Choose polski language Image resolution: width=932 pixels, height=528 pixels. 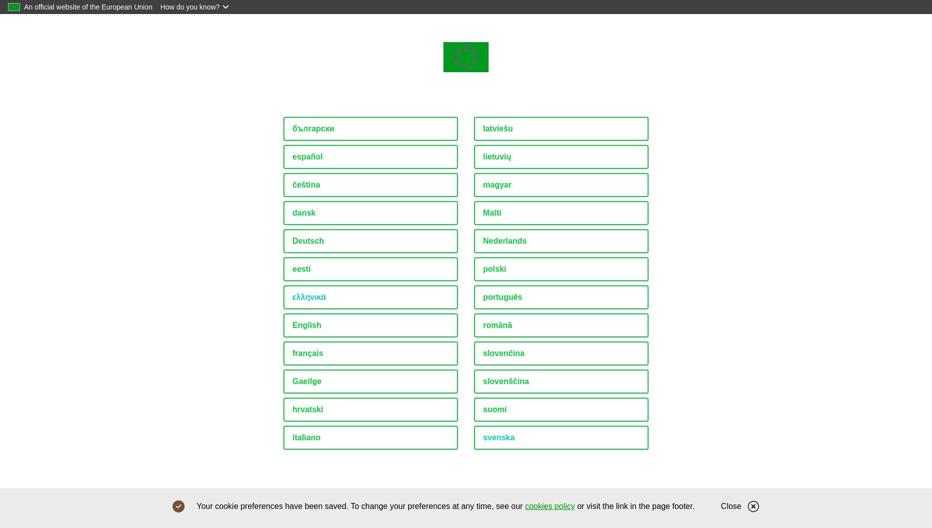click(x=561, y=269)
